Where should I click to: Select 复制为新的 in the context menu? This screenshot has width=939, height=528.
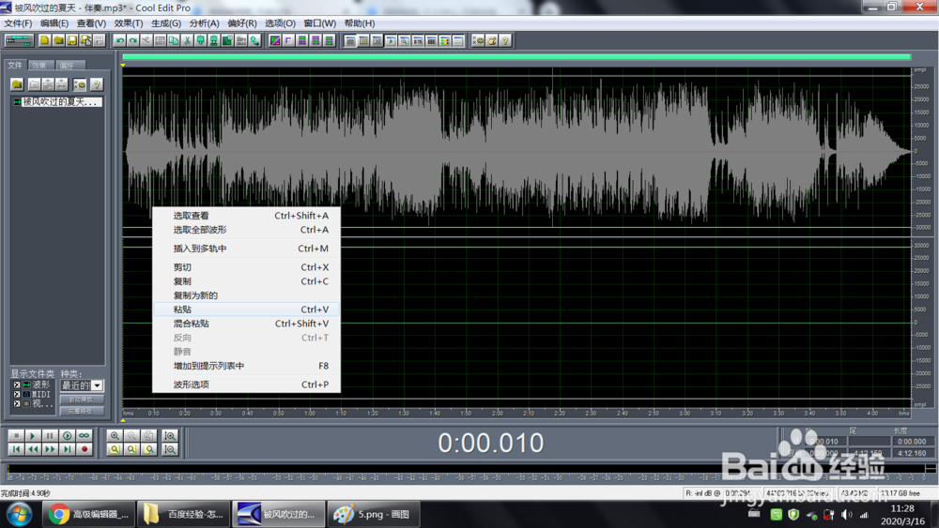pyautogui.click(x=246, y=295)
